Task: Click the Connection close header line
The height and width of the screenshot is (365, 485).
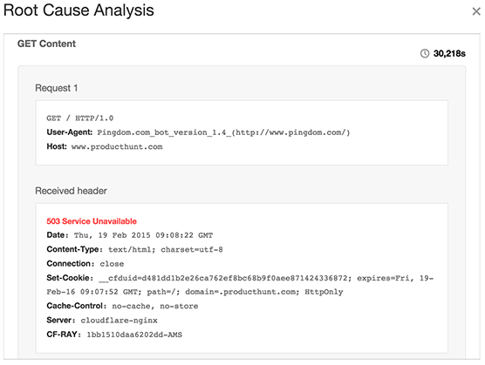Action: 85,264
